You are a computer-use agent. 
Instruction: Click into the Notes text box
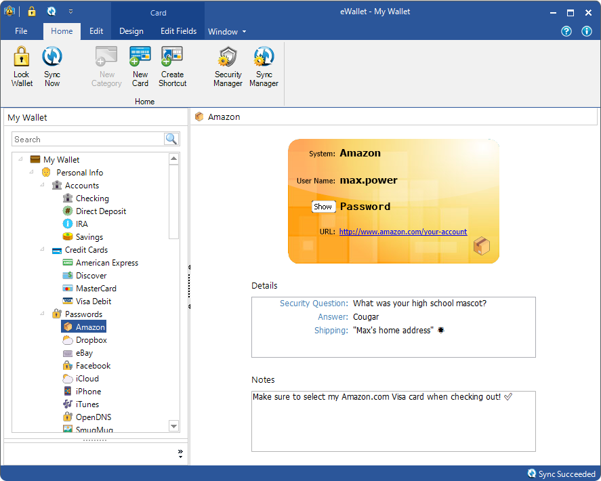pyautogui.click(x=393, y=421)
